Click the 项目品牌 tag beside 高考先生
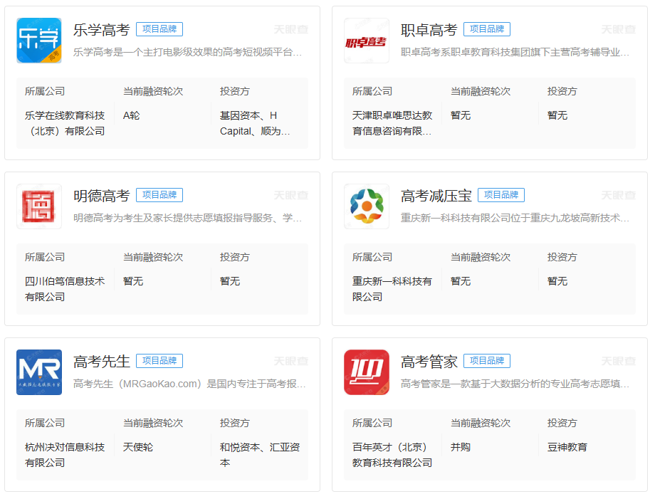The height and width of the screenshot is (499, 650). [159, 361]
